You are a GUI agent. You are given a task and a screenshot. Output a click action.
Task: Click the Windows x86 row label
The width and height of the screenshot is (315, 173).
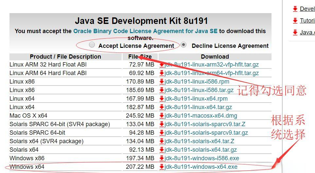27,158
